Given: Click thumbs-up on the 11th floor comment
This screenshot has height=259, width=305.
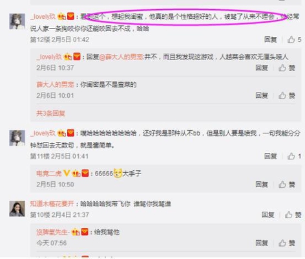Looking at the screenshot, I should pyautogui.click(x=294, y=156).
